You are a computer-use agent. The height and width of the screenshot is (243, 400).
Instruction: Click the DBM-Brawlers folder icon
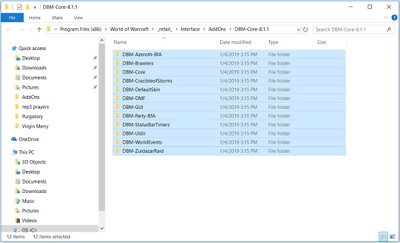[x=117, y=63]
